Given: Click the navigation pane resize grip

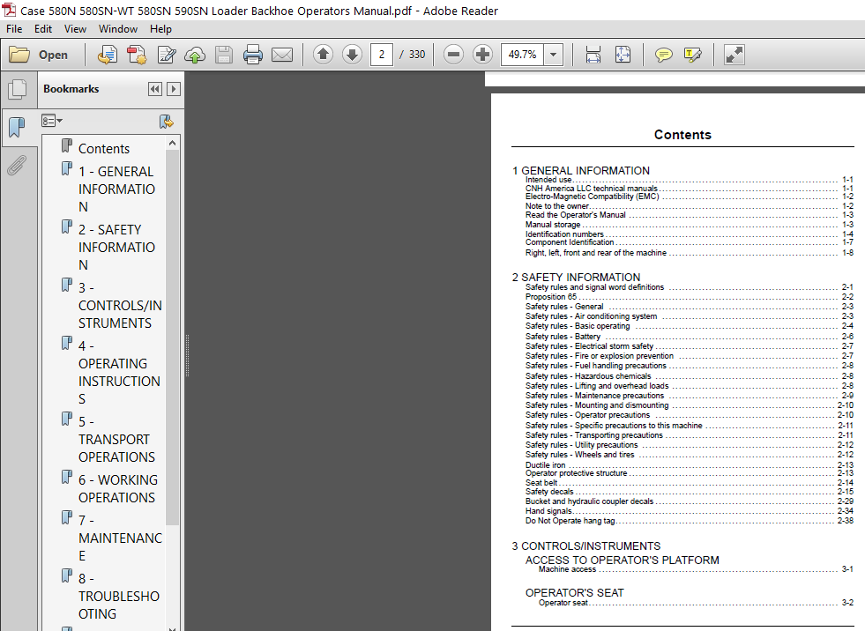Looking at the screenshot, I should (188, 355).
